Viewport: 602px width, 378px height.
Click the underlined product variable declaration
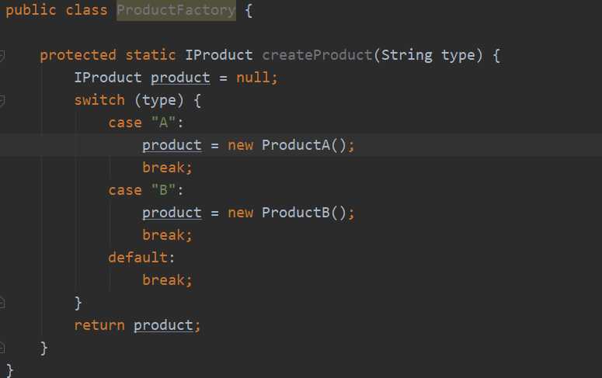pos(180,78)
